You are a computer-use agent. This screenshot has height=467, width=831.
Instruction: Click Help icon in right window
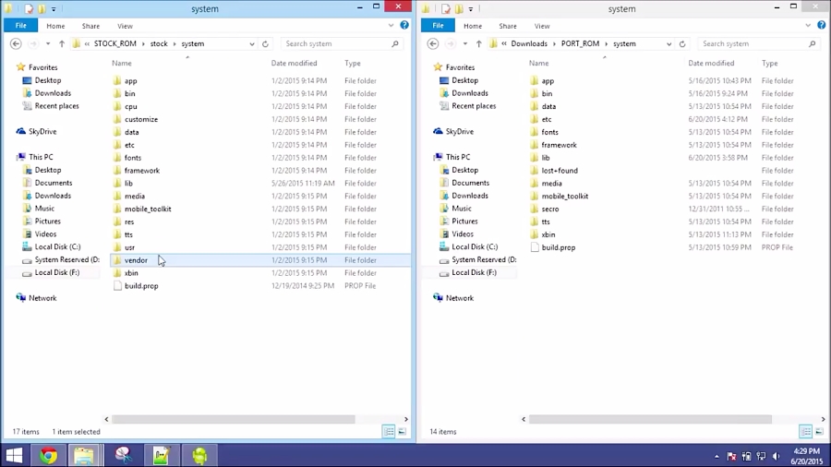pyautogui.click(x=821, y=25)
